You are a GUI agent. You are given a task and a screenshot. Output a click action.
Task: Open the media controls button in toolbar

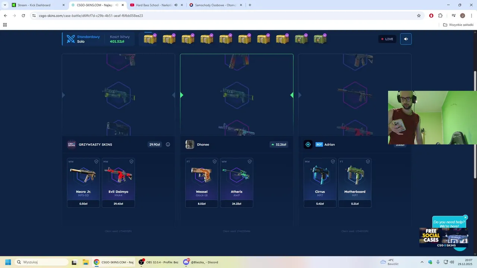454,16
